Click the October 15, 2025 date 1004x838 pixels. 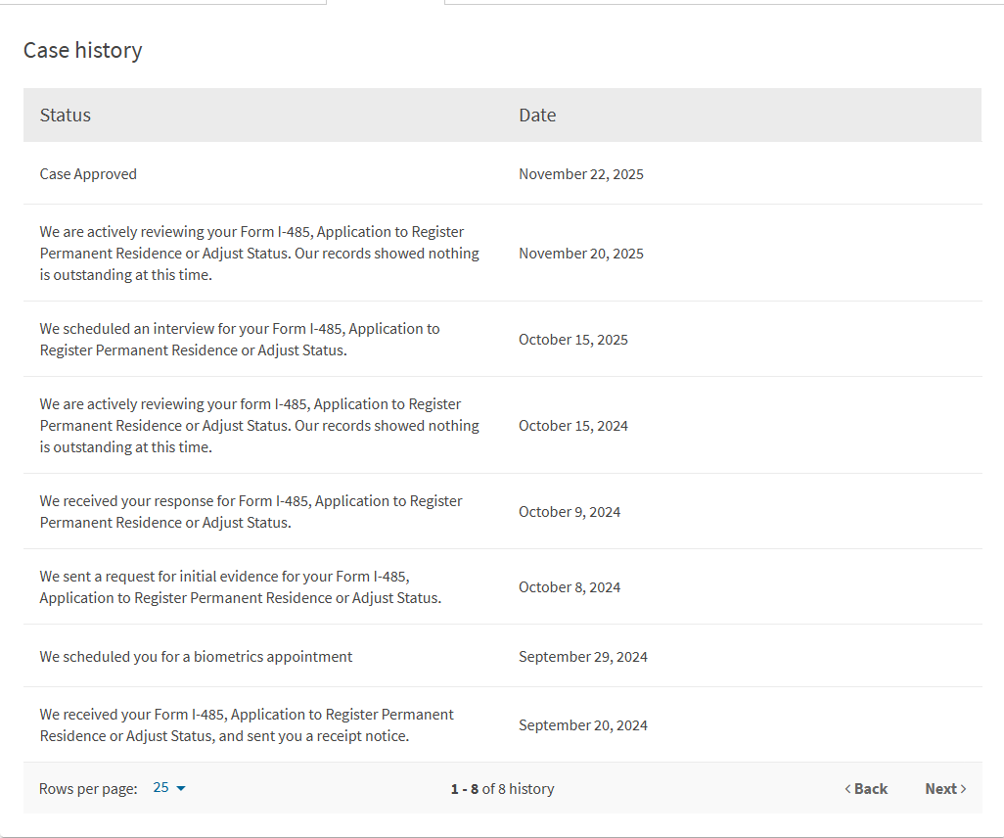[x=573, y=340]
